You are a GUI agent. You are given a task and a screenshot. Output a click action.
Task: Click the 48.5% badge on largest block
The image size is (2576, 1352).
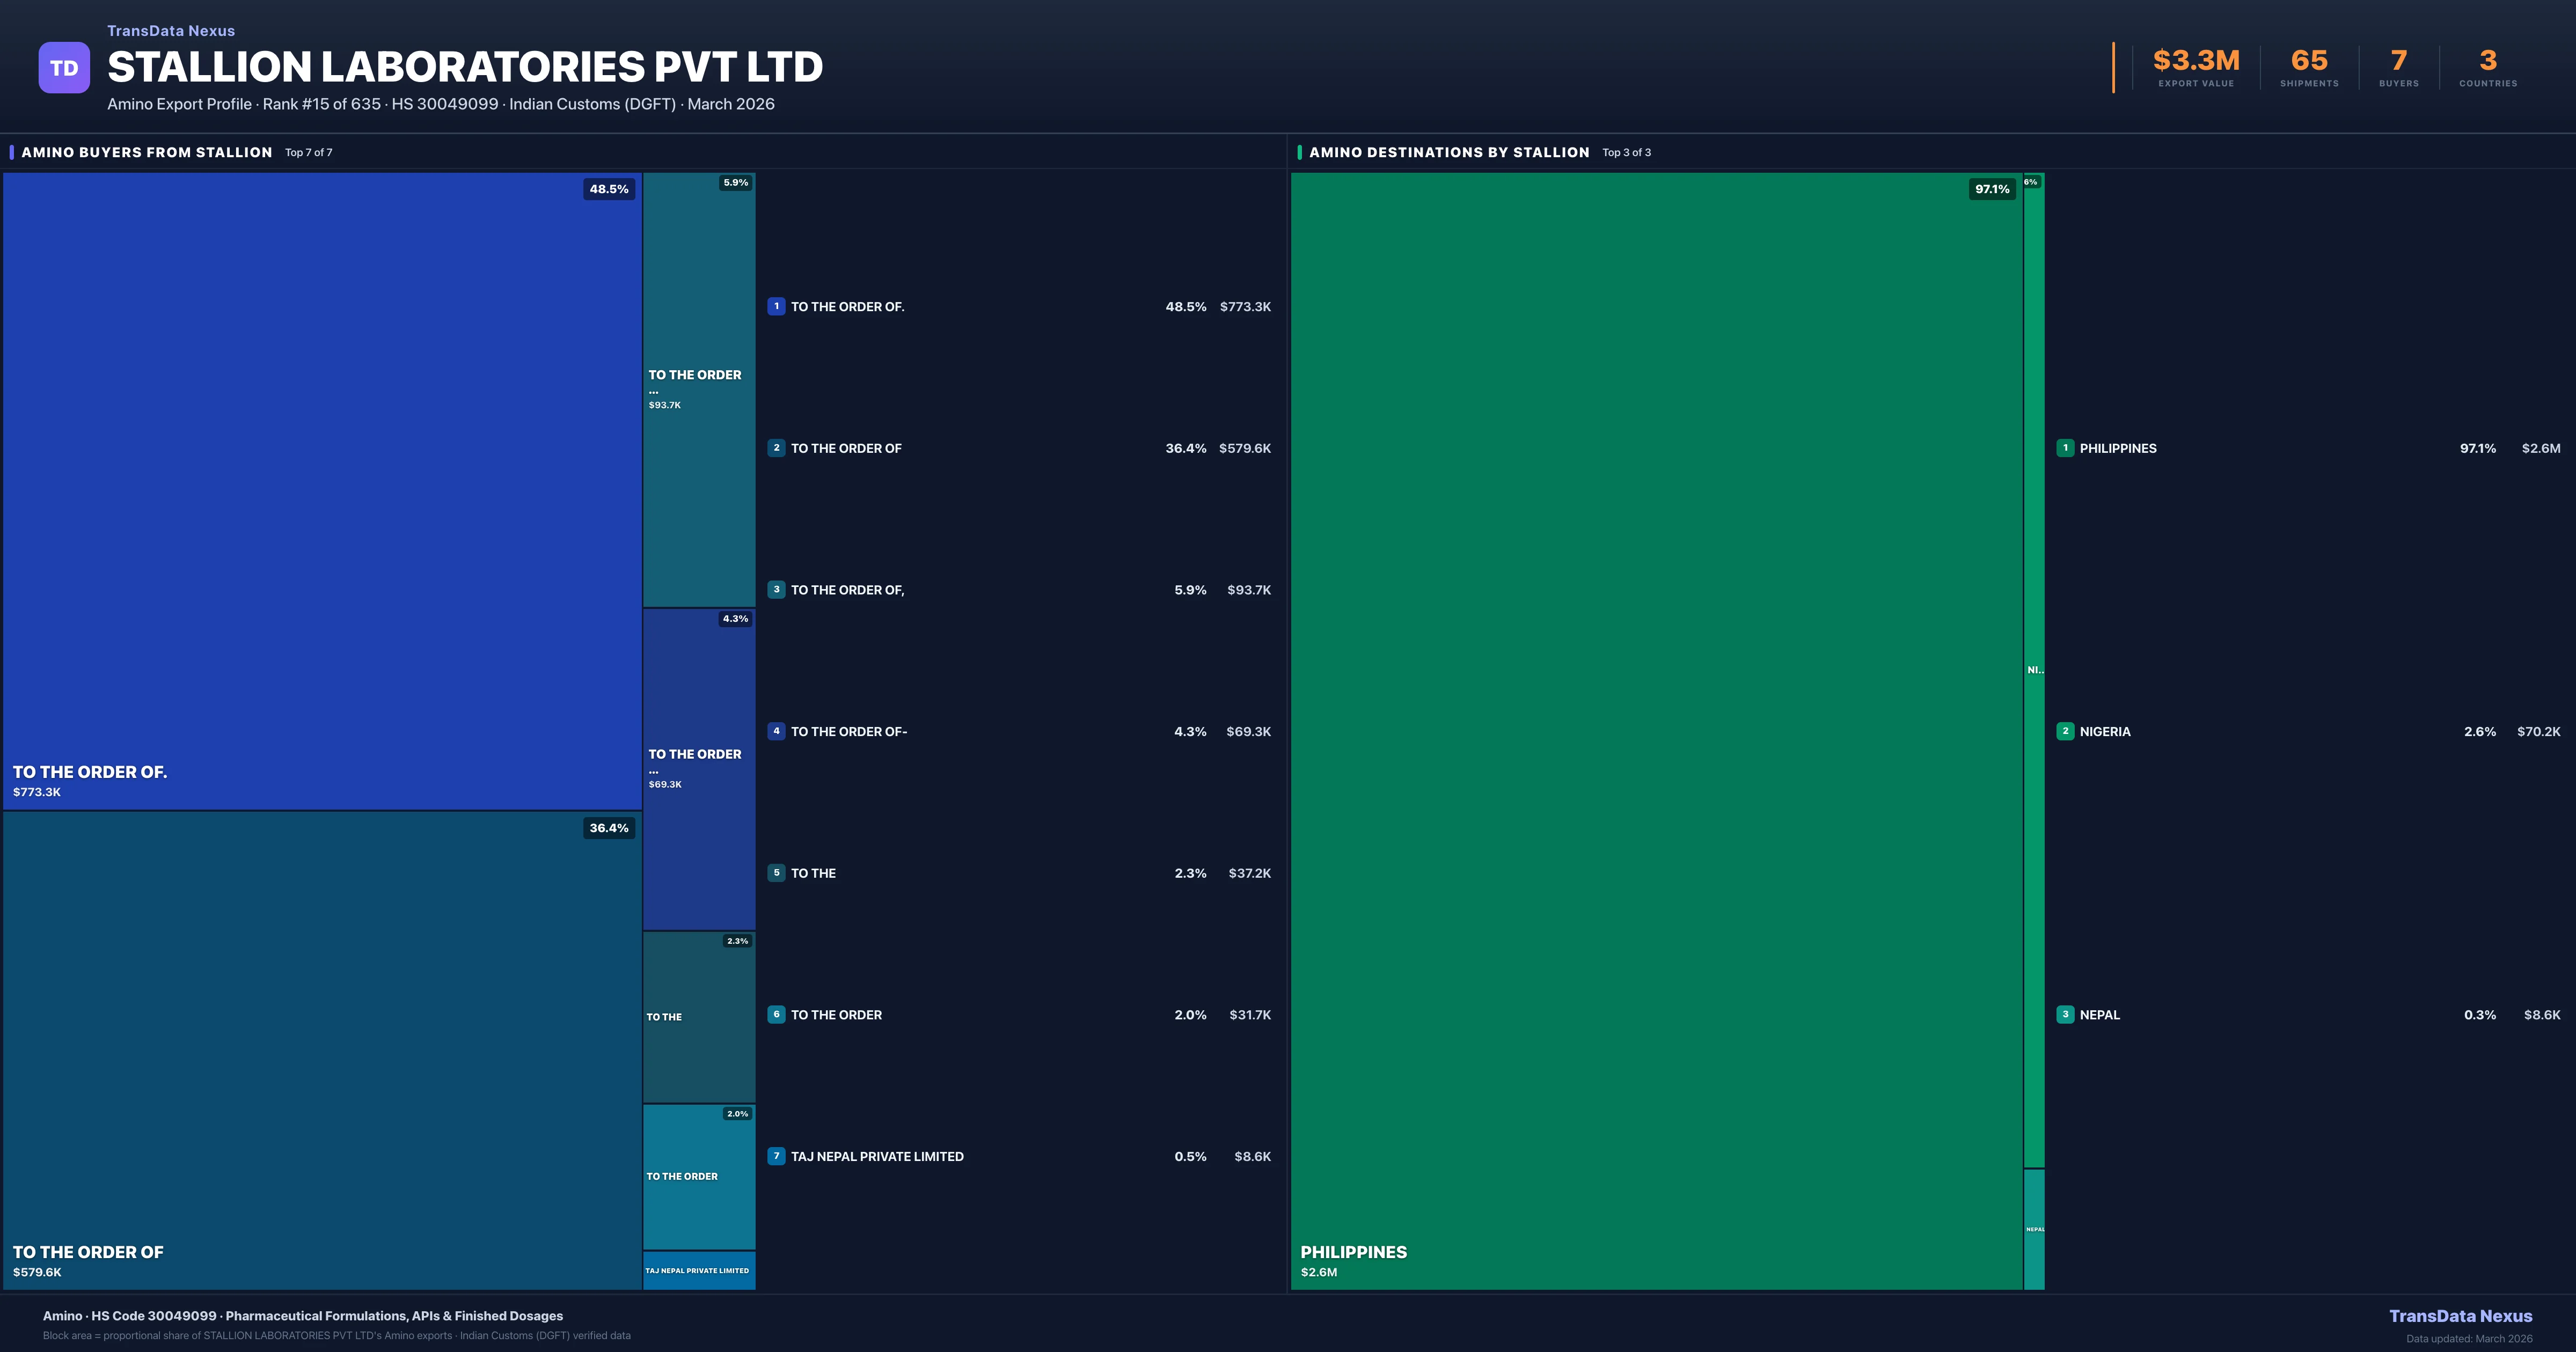[x=608, y=189]
